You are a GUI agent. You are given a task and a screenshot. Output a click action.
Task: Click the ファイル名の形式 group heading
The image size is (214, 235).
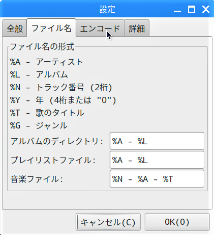click(42, 46)
